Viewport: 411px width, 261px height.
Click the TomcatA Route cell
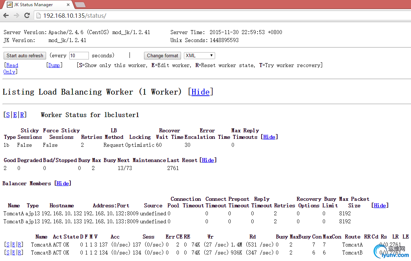click(x=353, y=245)
